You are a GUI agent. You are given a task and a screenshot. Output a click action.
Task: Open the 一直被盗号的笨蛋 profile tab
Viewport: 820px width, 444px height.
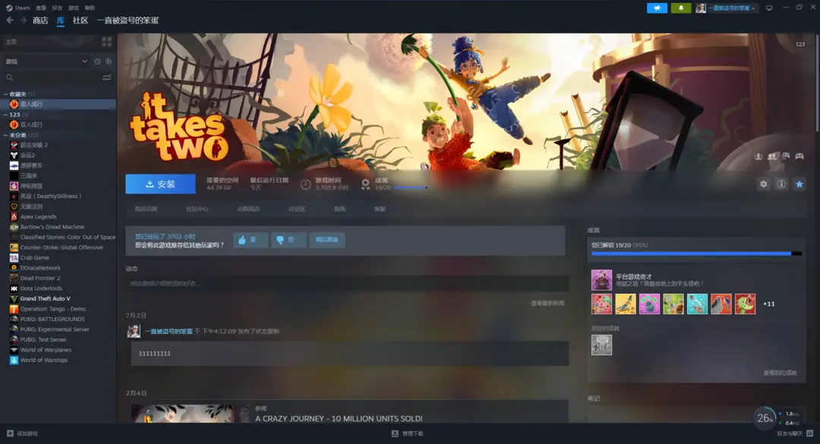click(x=128, y=20)
